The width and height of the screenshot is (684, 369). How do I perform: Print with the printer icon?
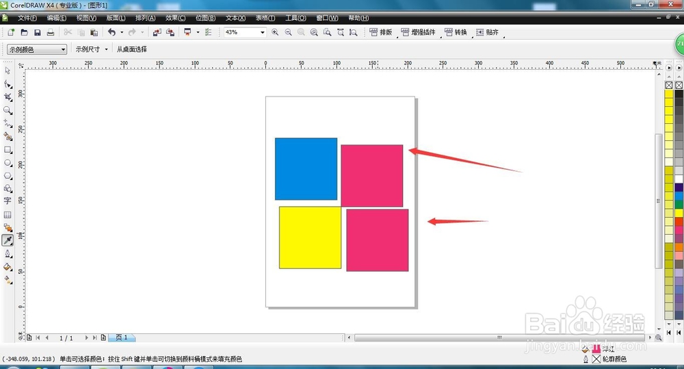tap(50, 32)
